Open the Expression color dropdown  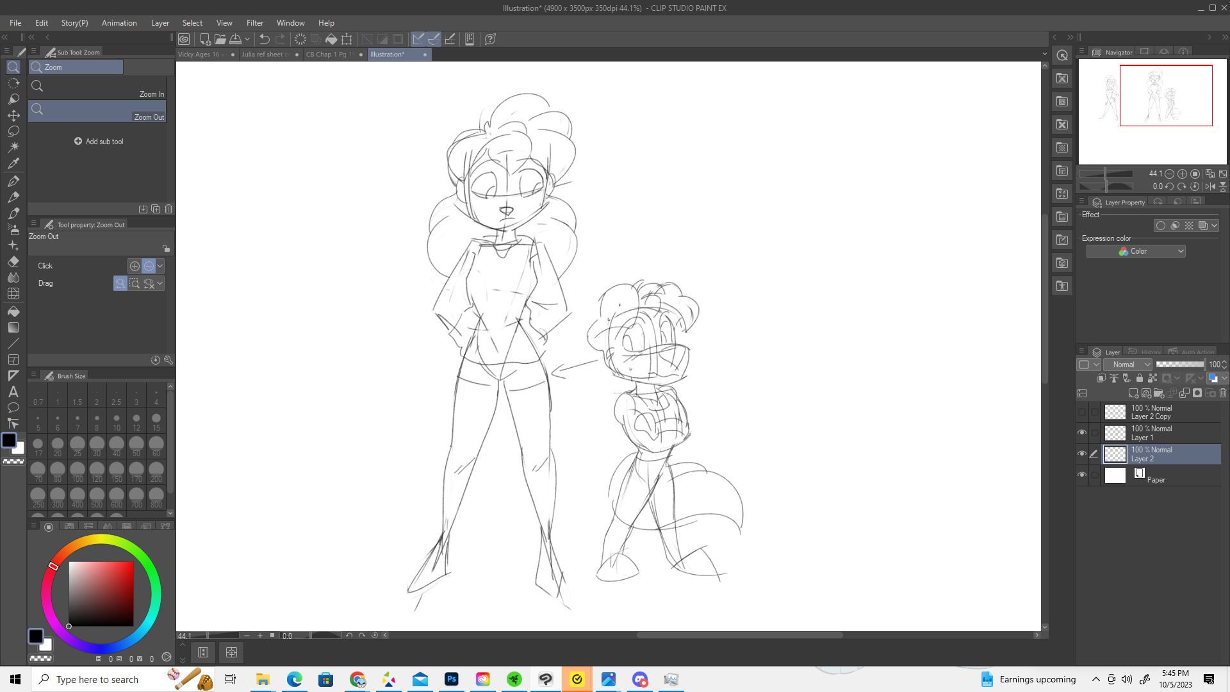pos(1136,251)
